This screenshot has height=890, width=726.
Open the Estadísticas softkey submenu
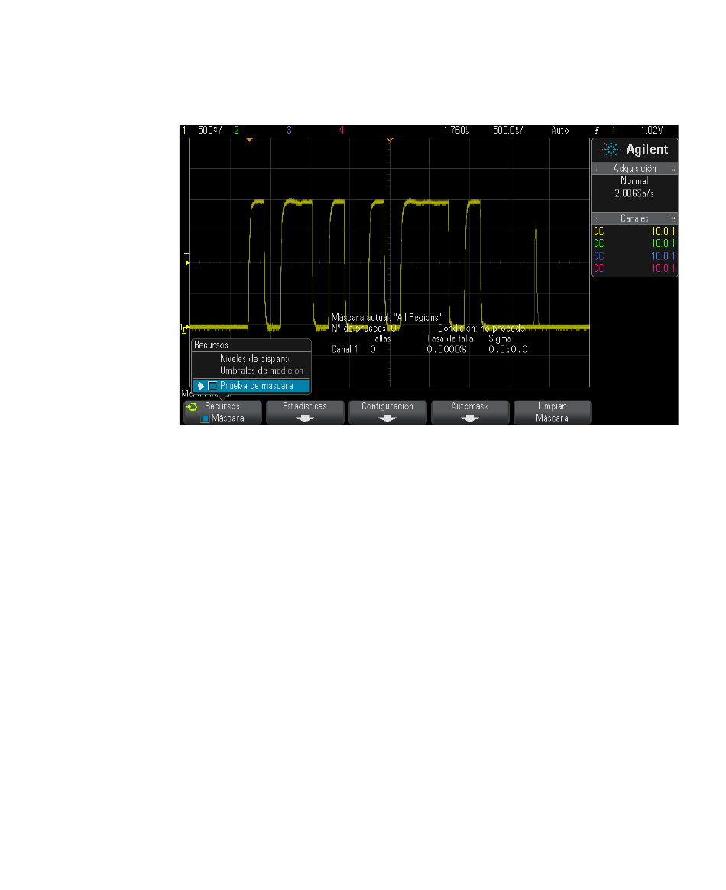tap(306, 412)
